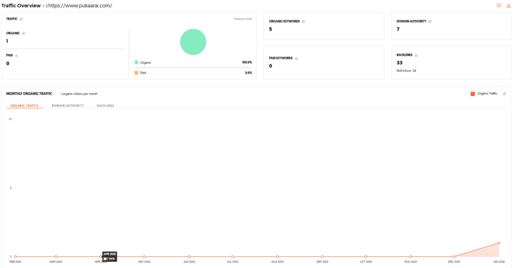Toggle the Organic Traffic legend series
Viewport: 514px width, 268px height.
[484, 94]
